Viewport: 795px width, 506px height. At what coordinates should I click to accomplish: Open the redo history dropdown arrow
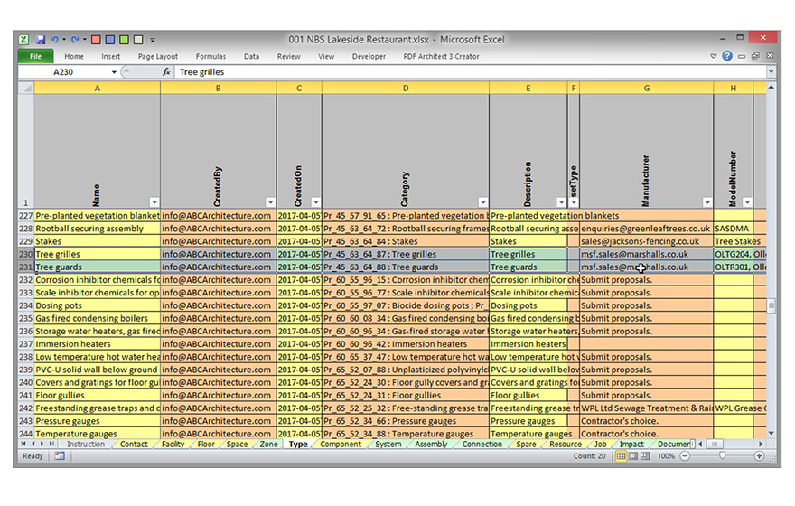click(x=84, y=40)
